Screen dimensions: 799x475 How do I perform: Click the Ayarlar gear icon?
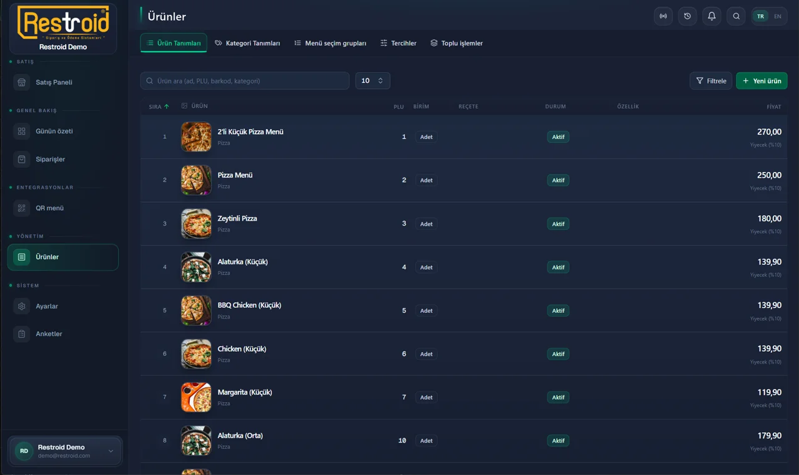[22, 306]
